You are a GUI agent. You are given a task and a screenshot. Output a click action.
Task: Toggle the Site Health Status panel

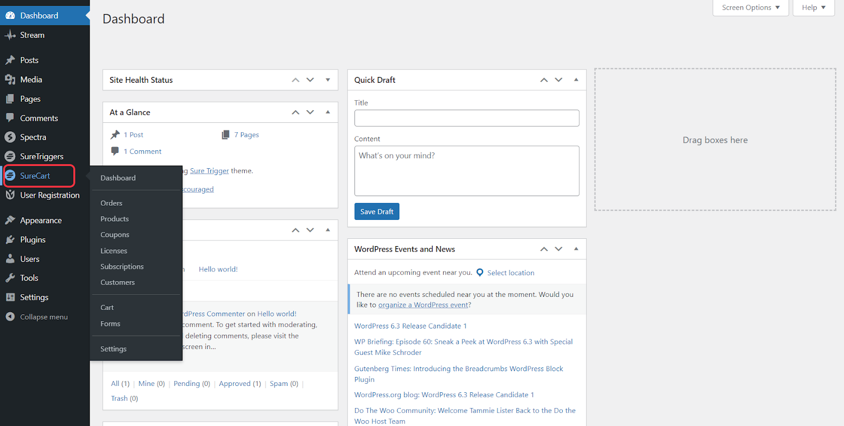click(x=328, y=80)
